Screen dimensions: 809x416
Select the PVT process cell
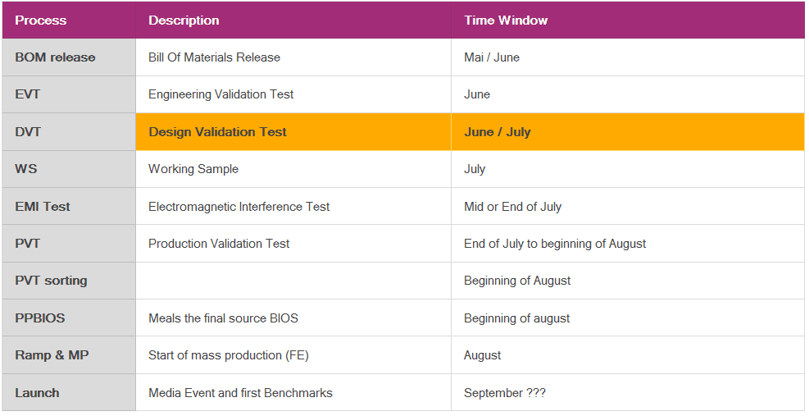[27, 244]
